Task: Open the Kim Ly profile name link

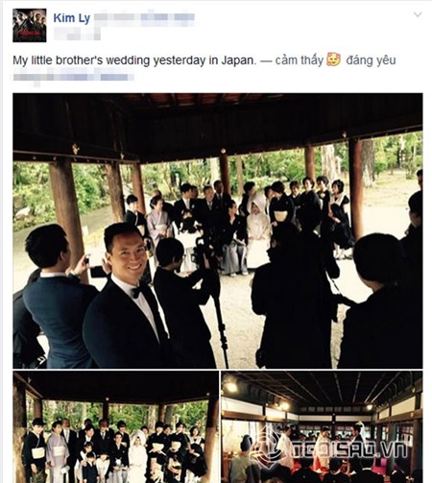Action: [x=72, y=18]
